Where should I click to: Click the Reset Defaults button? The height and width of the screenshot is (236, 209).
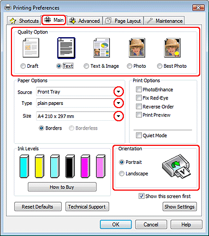pos(38,206)
